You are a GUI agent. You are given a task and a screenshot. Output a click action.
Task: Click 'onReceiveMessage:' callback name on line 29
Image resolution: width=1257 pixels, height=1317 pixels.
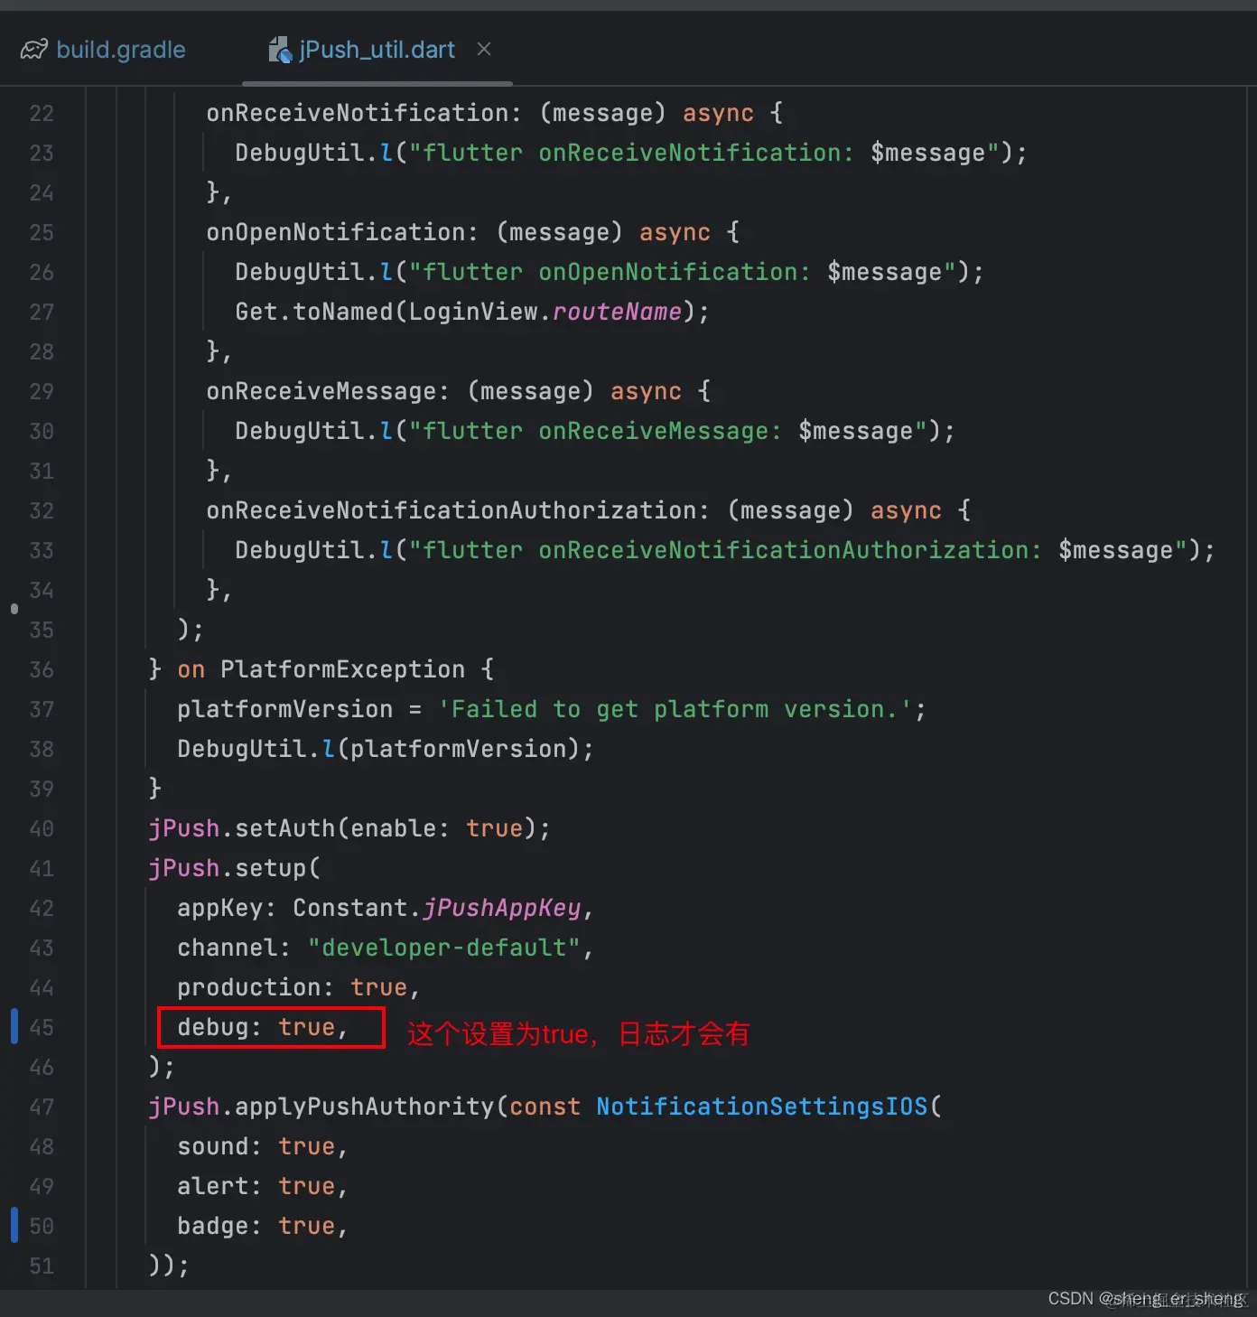(x=328, y=391)
